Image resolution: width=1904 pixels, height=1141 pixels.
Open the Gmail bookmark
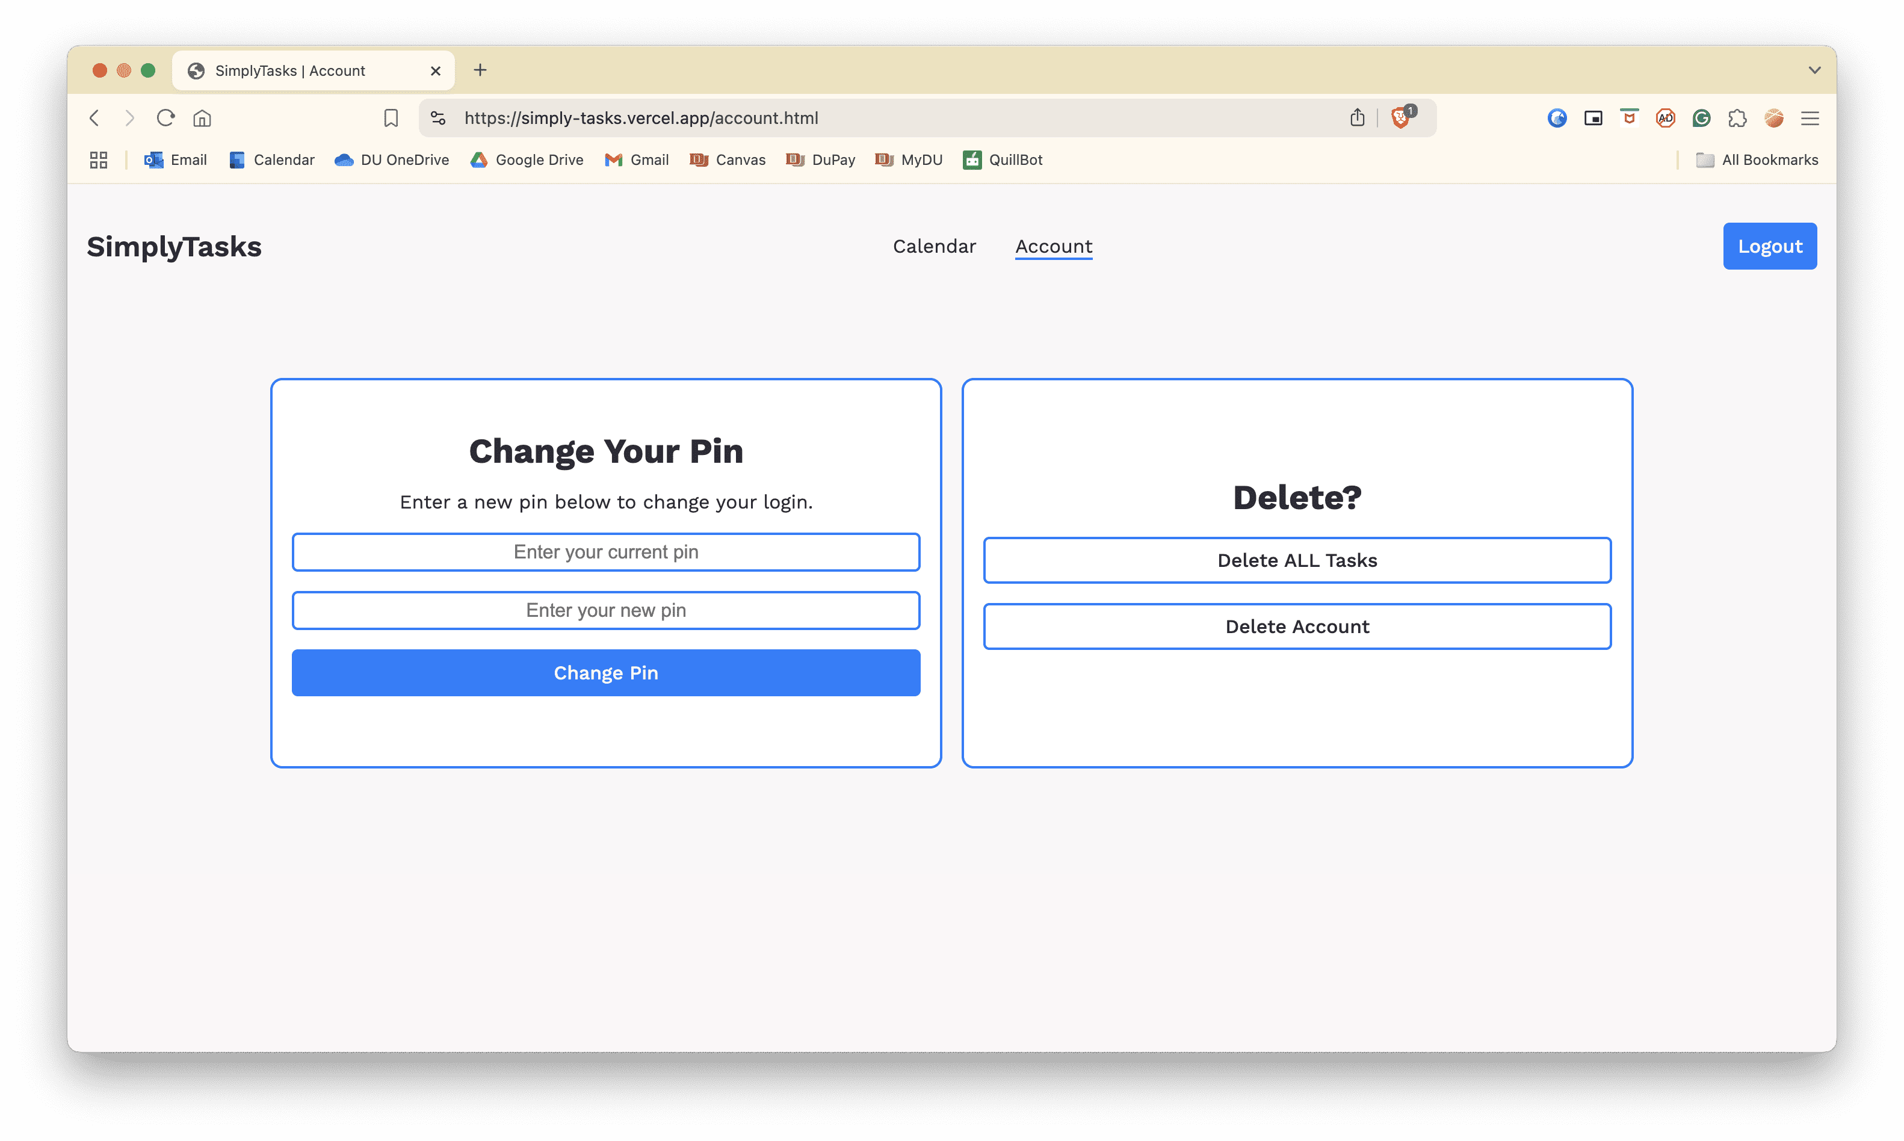[637, 160]
